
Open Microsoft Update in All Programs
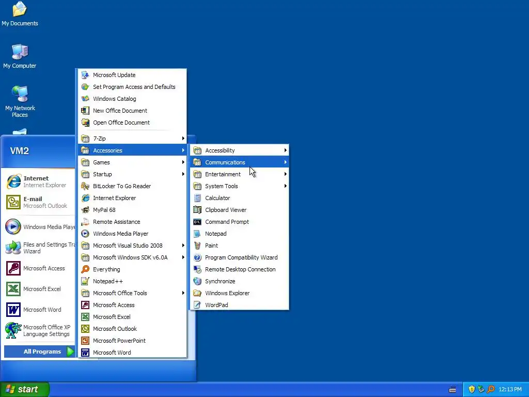point(132,75)
